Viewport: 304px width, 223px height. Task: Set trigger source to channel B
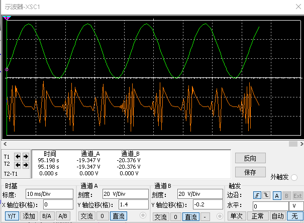coord(286,196)
